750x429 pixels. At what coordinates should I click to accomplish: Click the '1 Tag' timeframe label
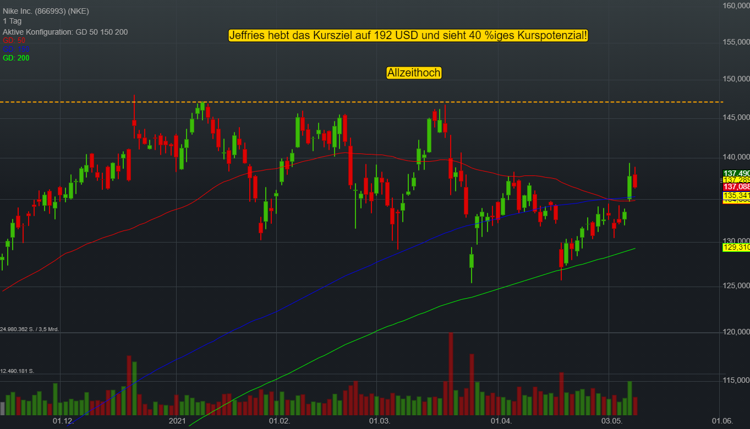(x=12, y=22)
